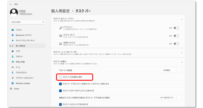
Task: Click the タスク バー コーナーのオーバーフロー header text
Action: click(65, 52)
